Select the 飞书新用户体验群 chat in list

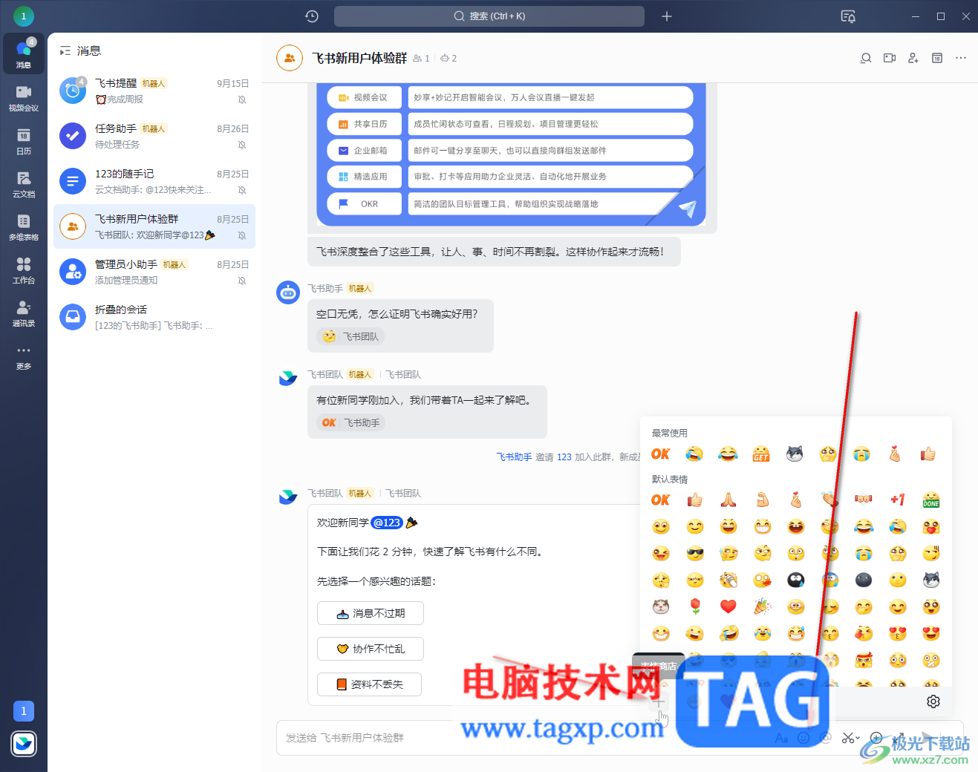click(x=154, y=226)
